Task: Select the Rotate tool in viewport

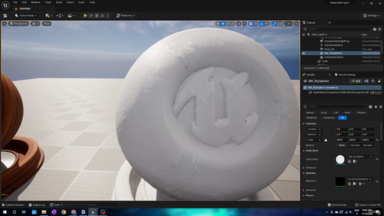Action: click(228, 23)
